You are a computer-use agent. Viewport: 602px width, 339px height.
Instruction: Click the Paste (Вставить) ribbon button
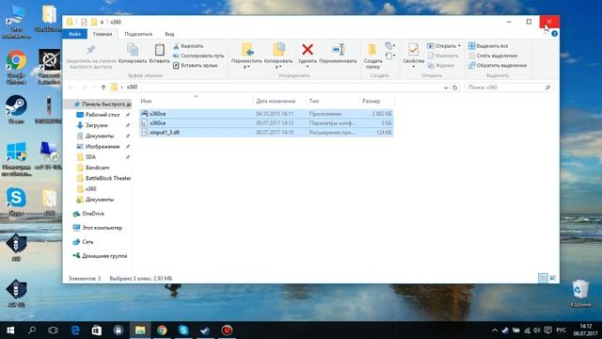point(159,53)
